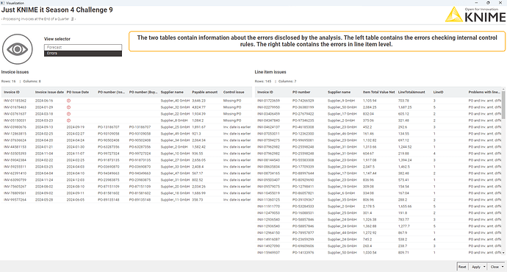
Task: Click date 2024-11-07 cell
Action: pos(76,154)
